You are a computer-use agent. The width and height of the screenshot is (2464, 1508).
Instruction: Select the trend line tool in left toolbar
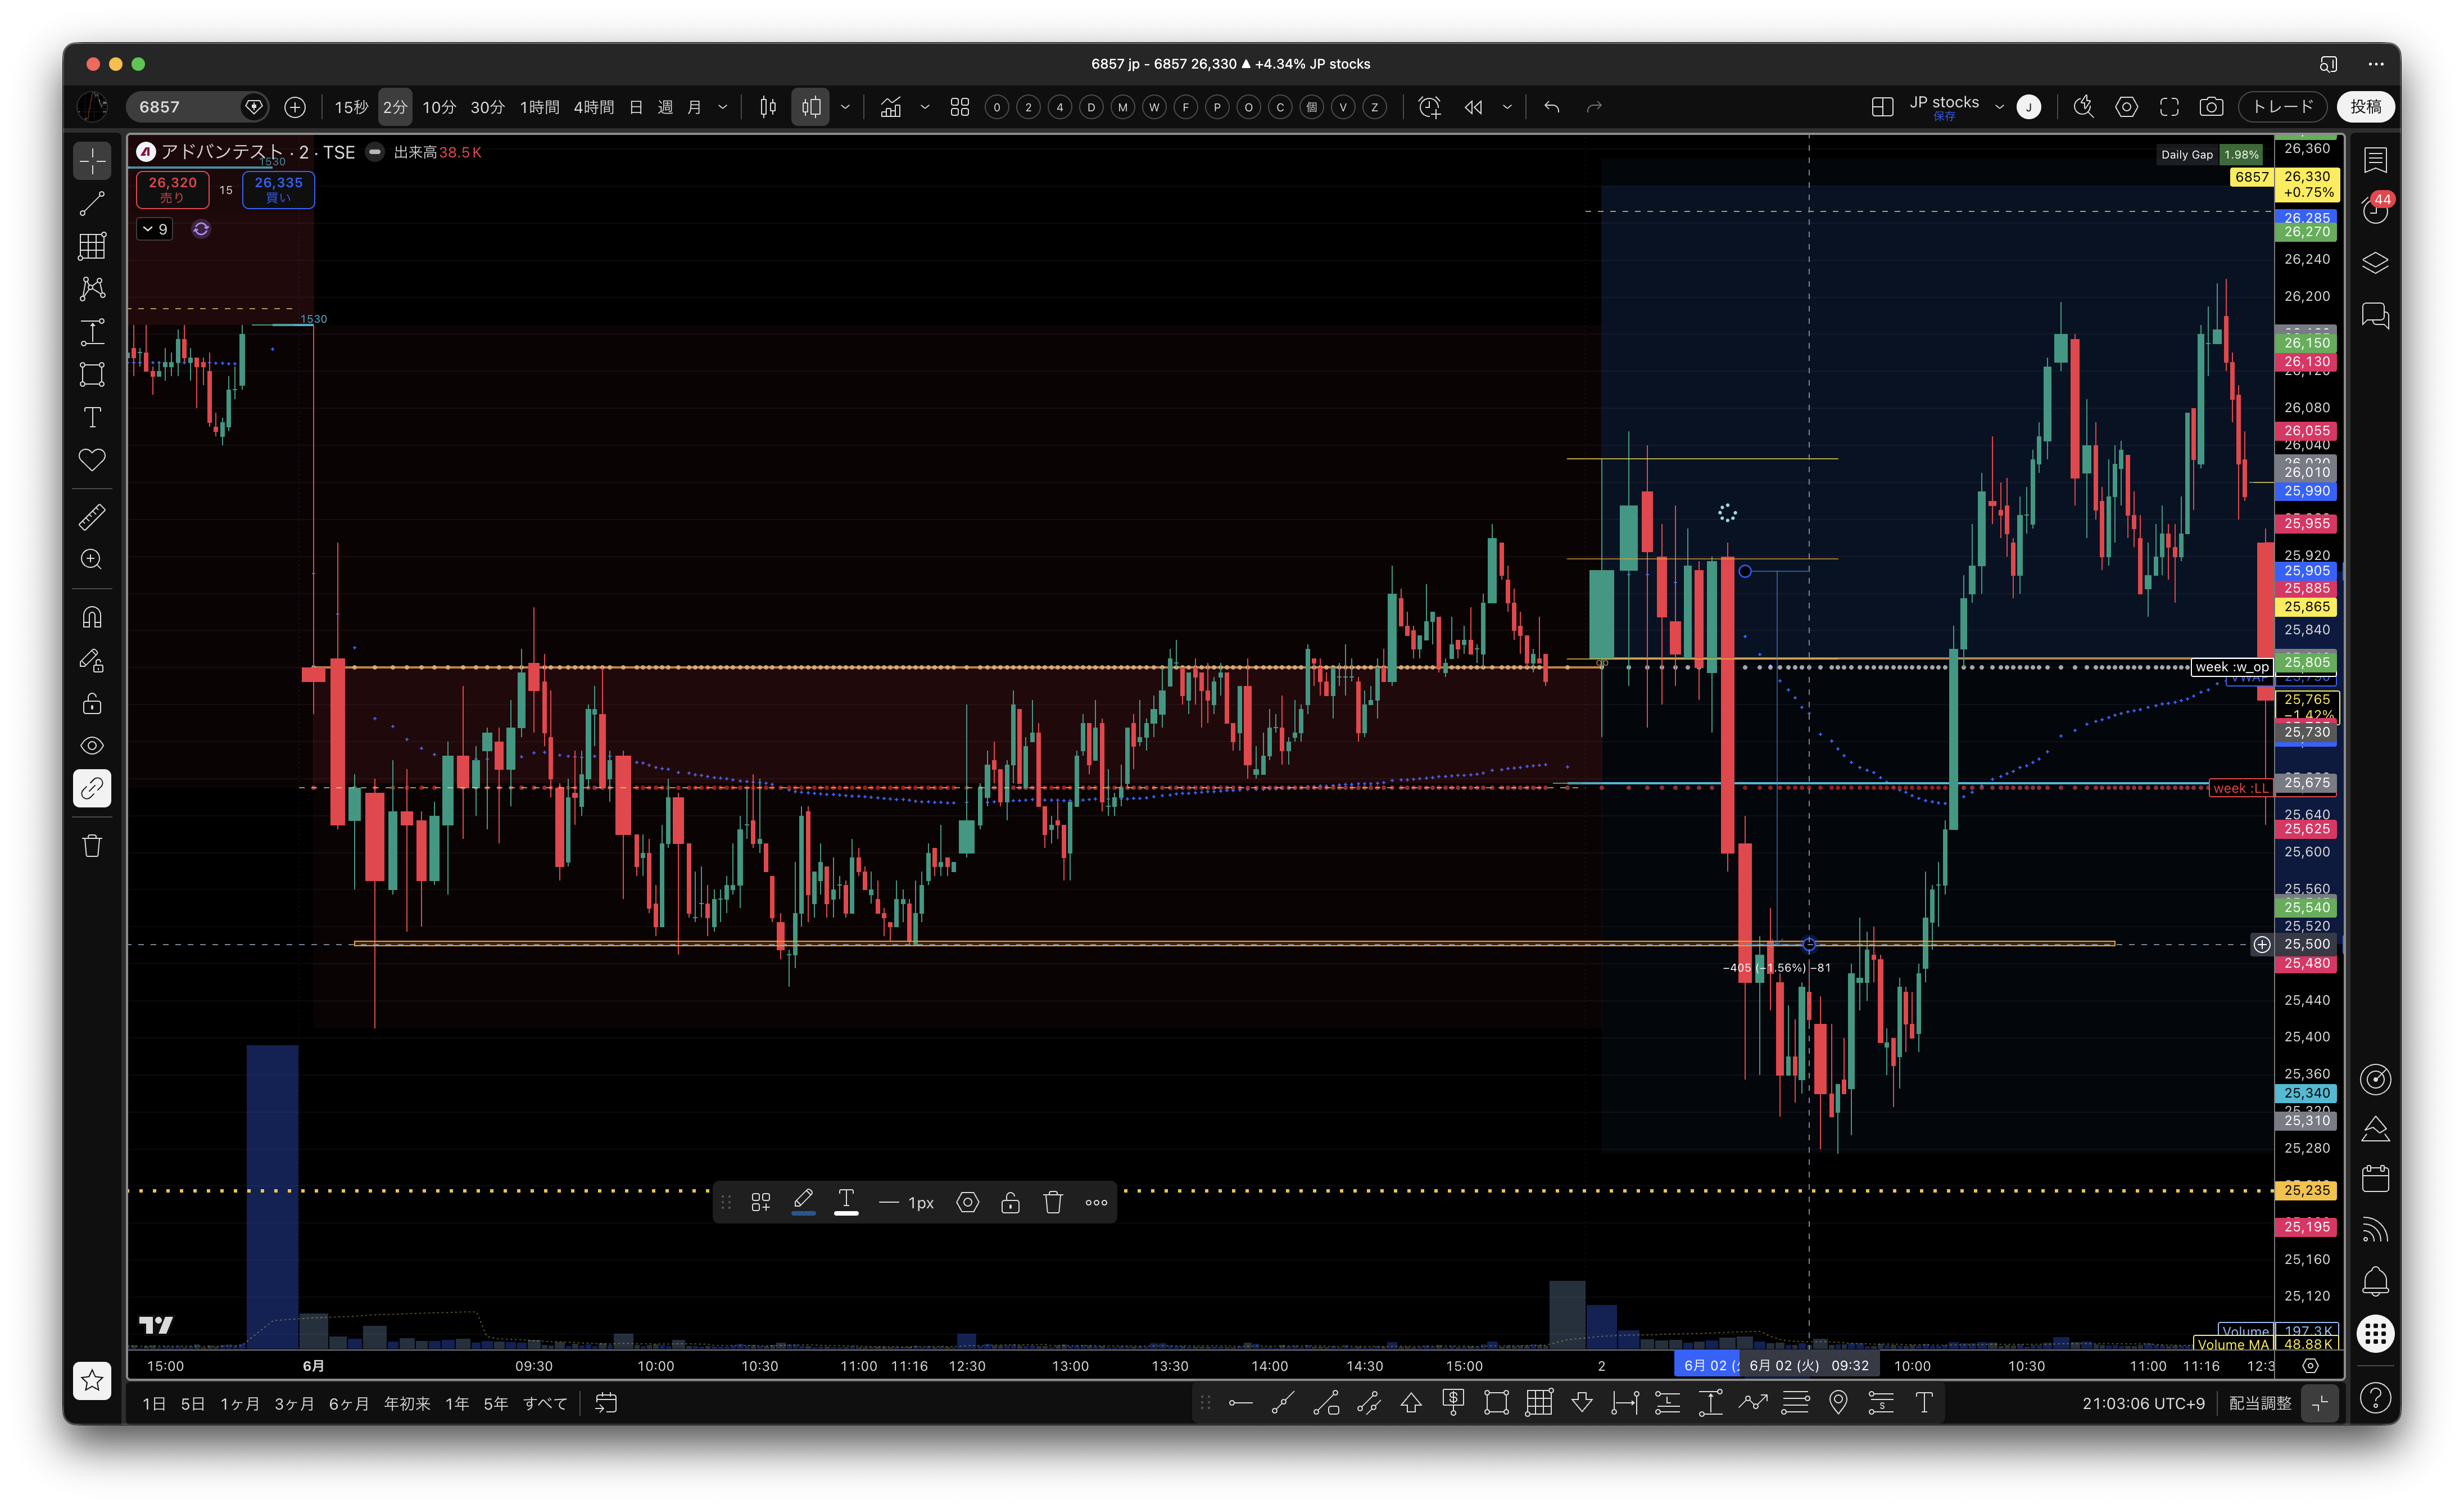(x=92, y=204)
